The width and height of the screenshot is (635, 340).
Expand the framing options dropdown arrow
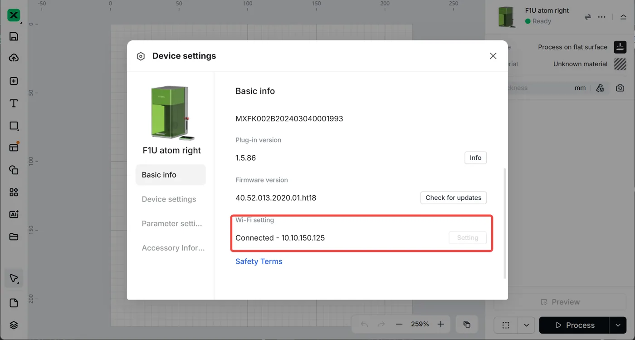point(526,325)
